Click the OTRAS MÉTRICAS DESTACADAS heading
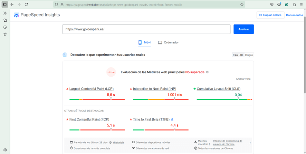This screenshot has width=306, height=154. (x=84, y=111)
